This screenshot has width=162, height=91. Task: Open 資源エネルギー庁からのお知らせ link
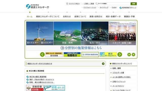(x=40, y=64)
